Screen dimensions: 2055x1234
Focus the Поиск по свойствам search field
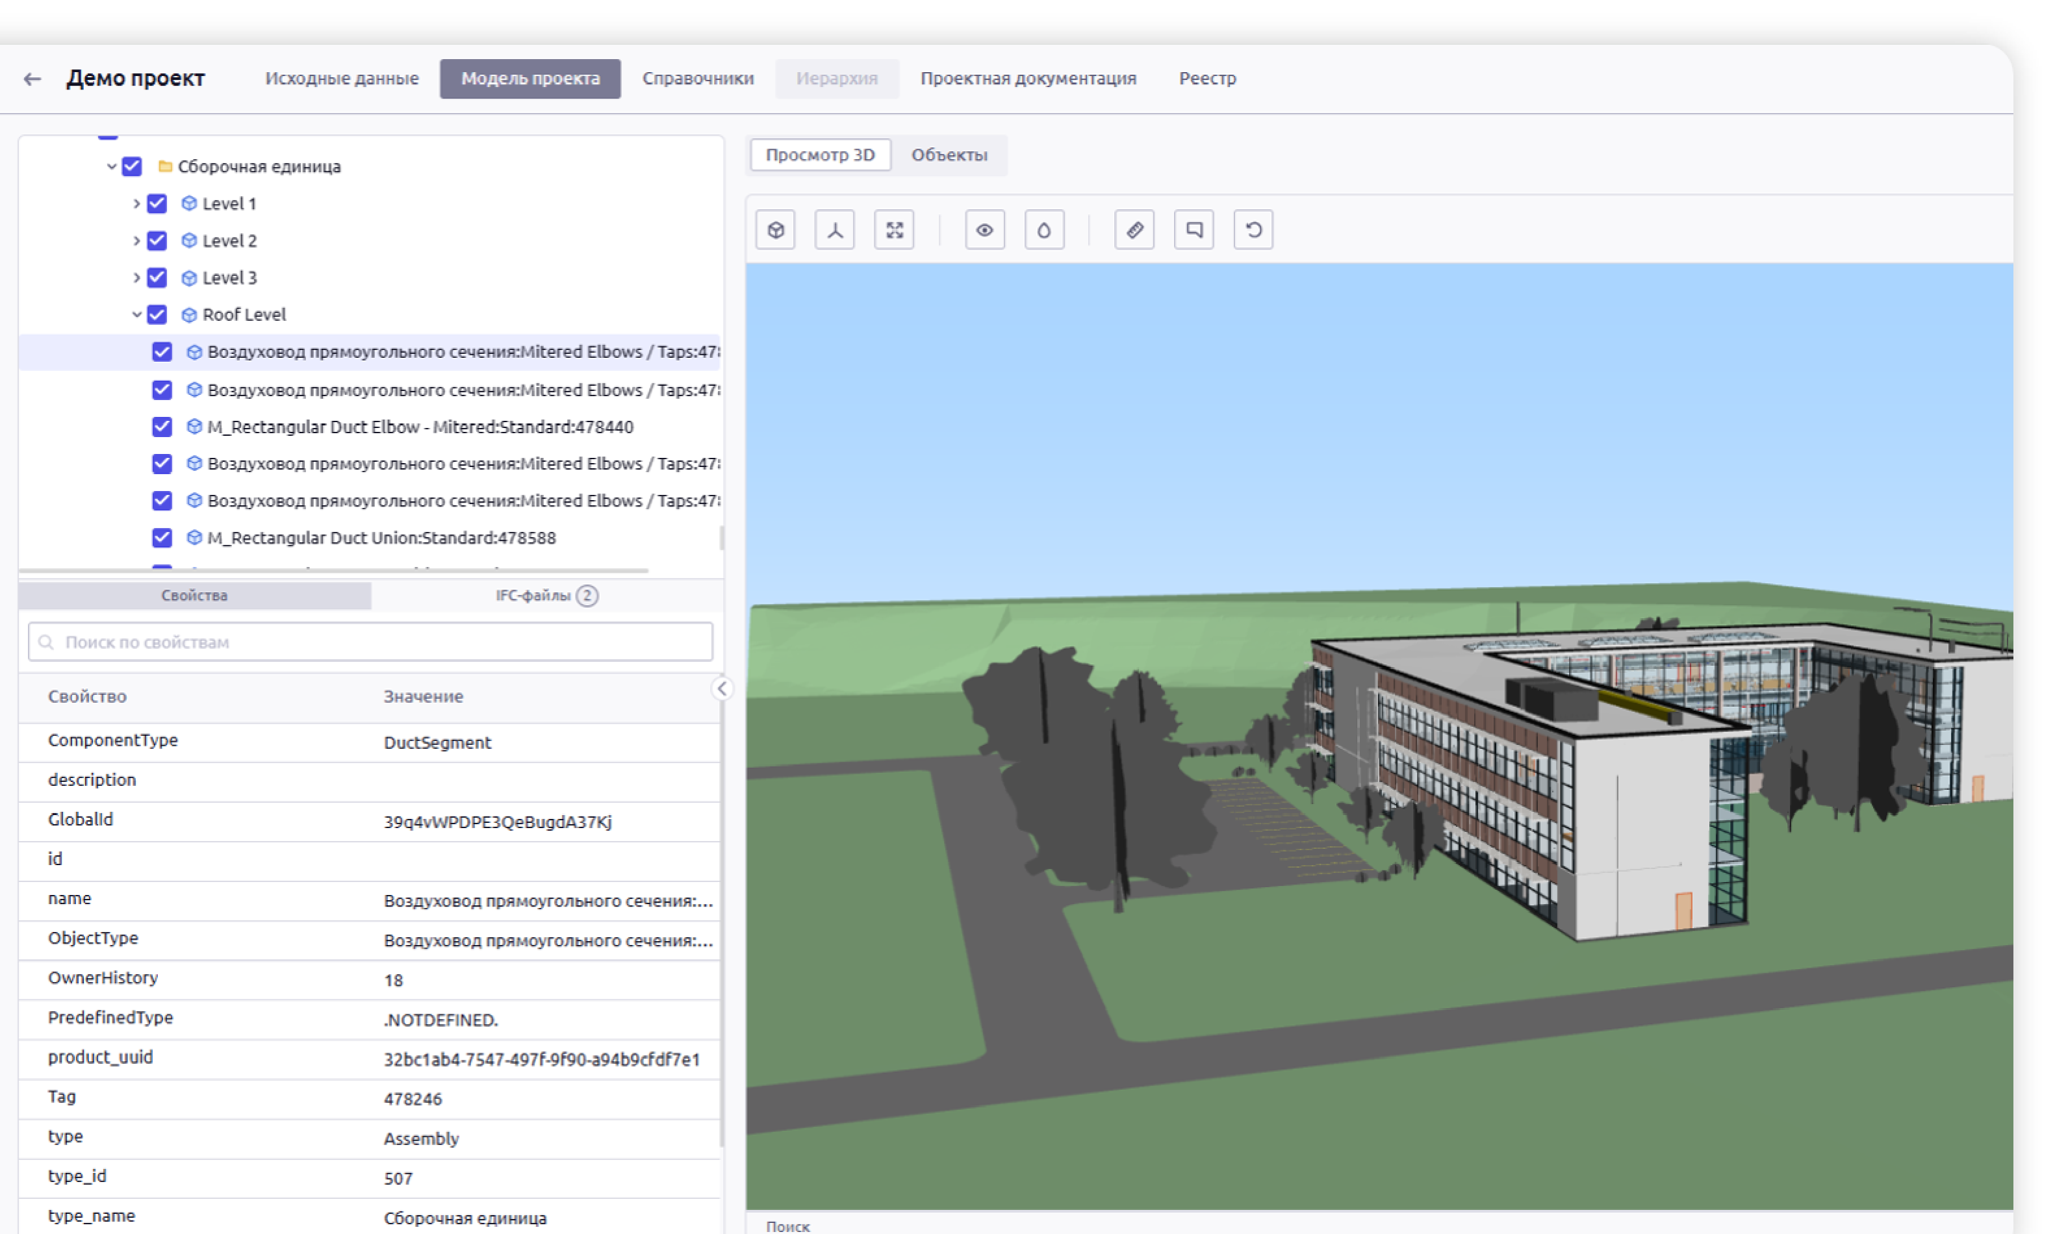pyautogui.click(x=370, y=642)
